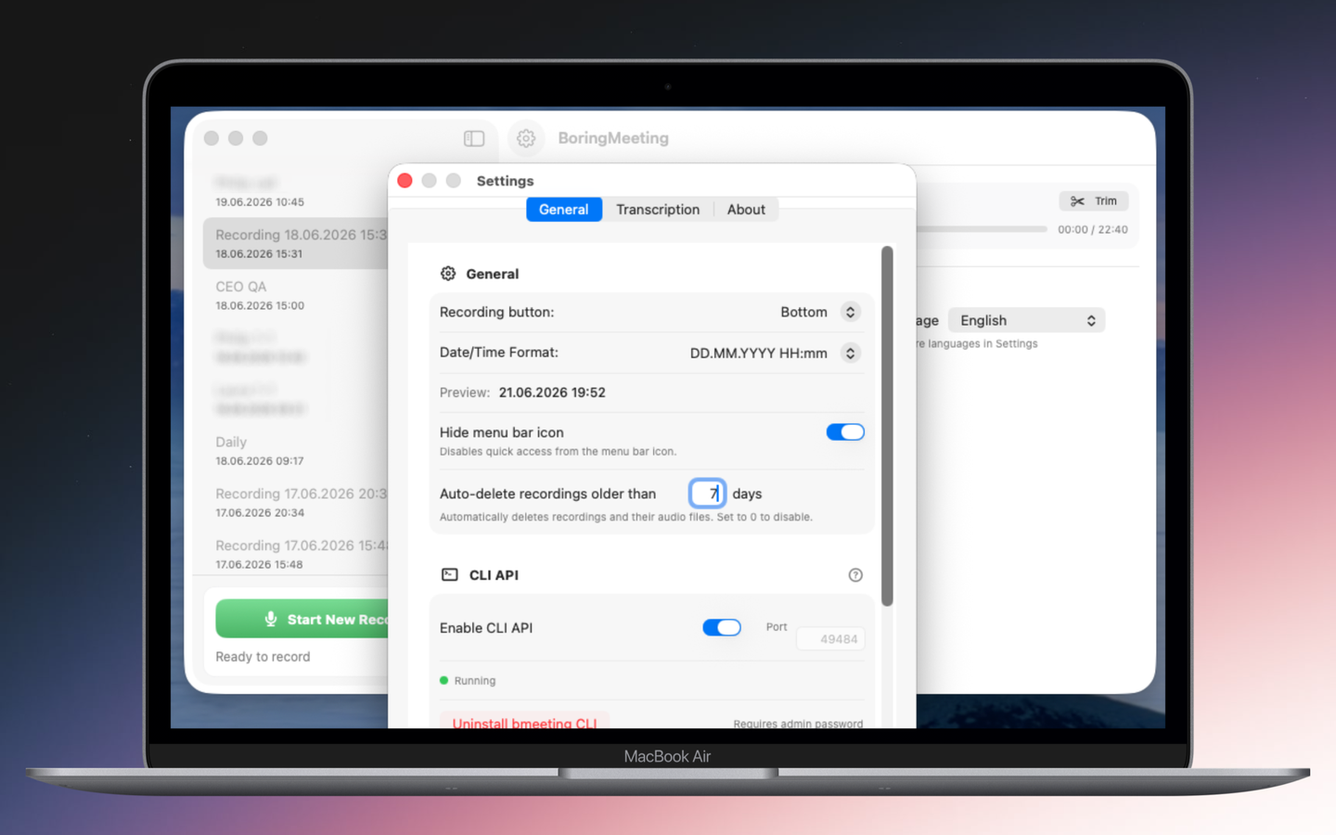
Task: Switch to the Transcription tab
Action: tap(658, 210)
